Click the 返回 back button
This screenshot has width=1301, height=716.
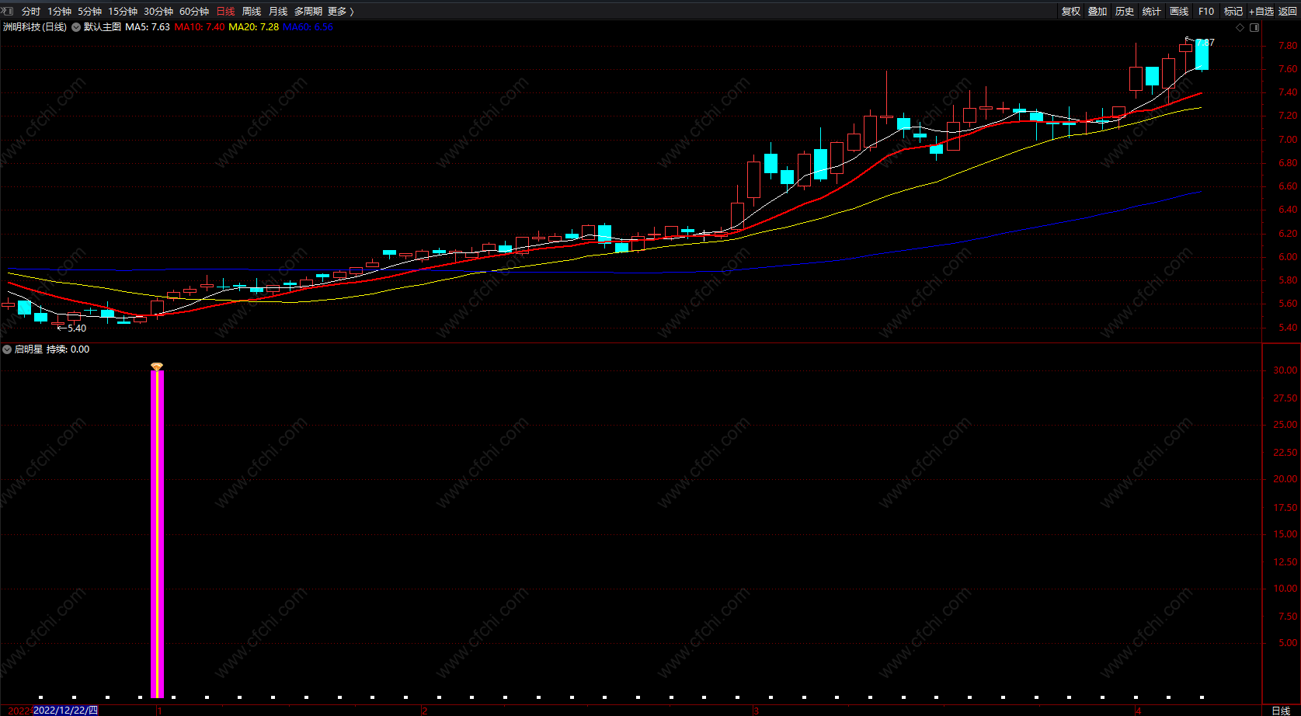coord(1288,12)
